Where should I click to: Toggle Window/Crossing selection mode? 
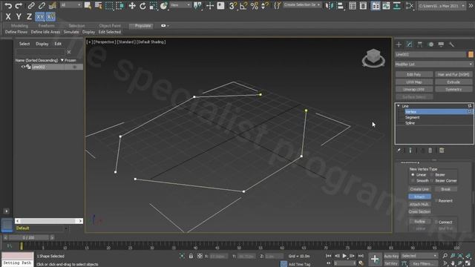click(x=119, y=5)
